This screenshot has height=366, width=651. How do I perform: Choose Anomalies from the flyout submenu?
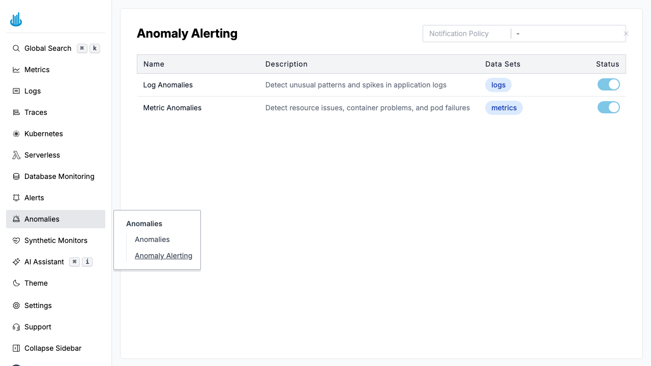click(152, 239)
